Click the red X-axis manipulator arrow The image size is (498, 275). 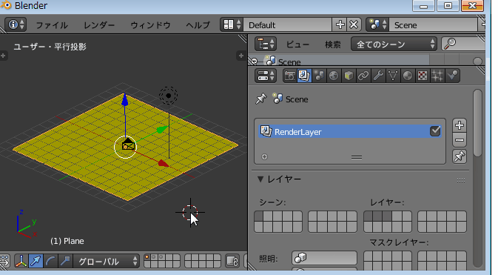tap(164, 163)
